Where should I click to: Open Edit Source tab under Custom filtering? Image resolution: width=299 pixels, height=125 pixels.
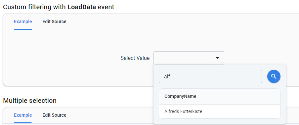point(54,21)
